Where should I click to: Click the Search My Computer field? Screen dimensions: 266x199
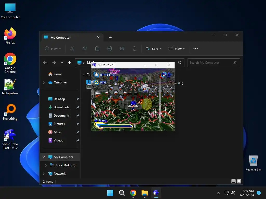click(x=214, y=63)
